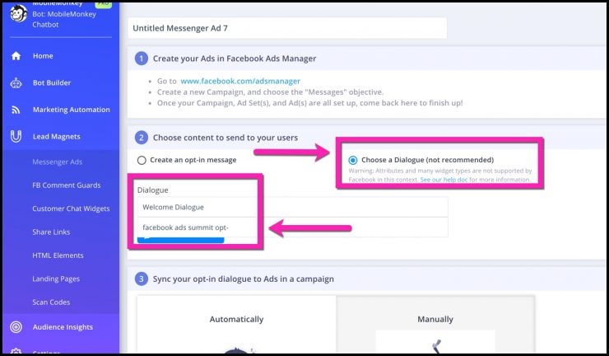
Task: Click the Lead Magnets magnet icon
Action: pos(16,136)
